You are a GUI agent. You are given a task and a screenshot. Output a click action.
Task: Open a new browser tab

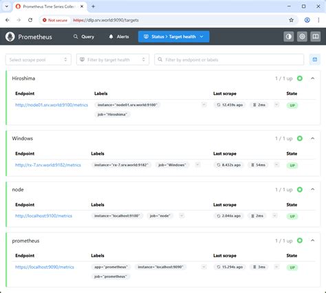[x=93, y=7]
